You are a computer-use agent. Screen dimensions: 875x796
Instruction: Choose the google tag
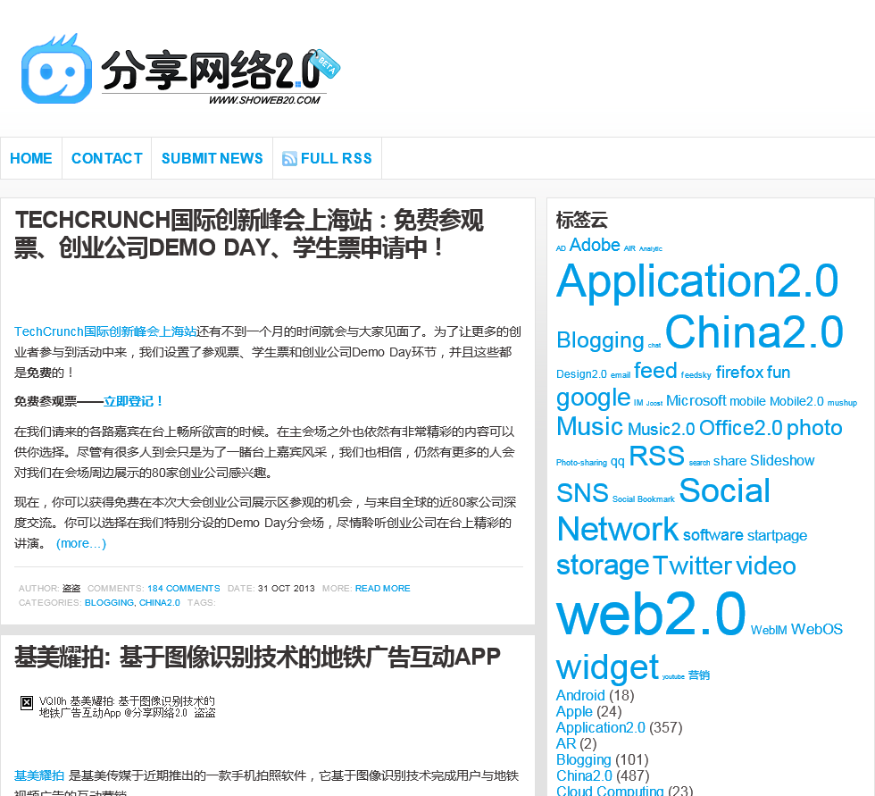(593, 398)
